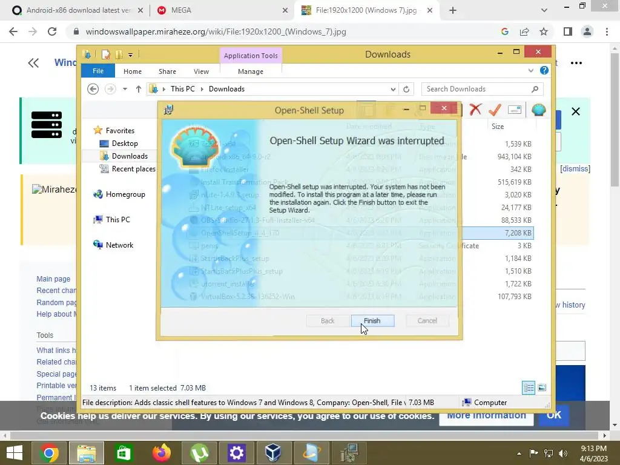Open the View ribbon tab
Image resolution: width=620 pixels, height=465 pixels.
[x=201, y=71]
